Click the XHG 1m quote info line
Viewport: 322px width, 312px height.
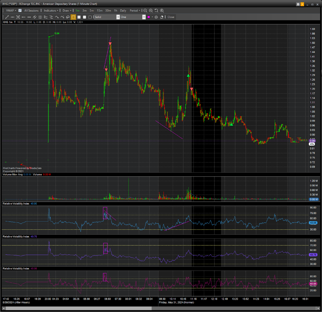click(43, 22)
